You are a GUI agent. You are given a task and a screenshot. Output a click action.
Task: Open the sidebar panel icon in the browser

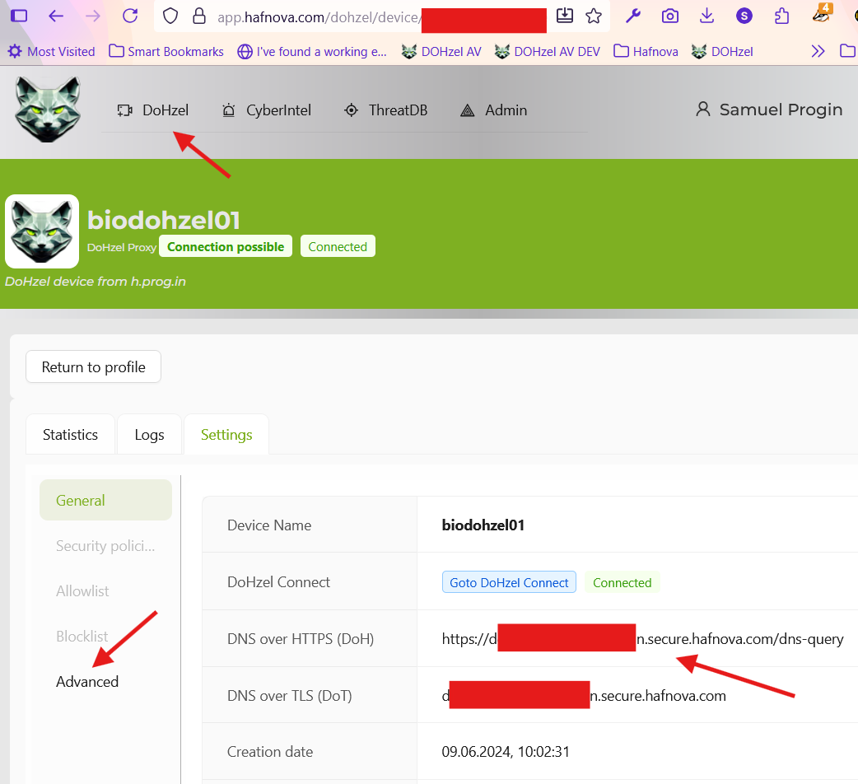19,16
